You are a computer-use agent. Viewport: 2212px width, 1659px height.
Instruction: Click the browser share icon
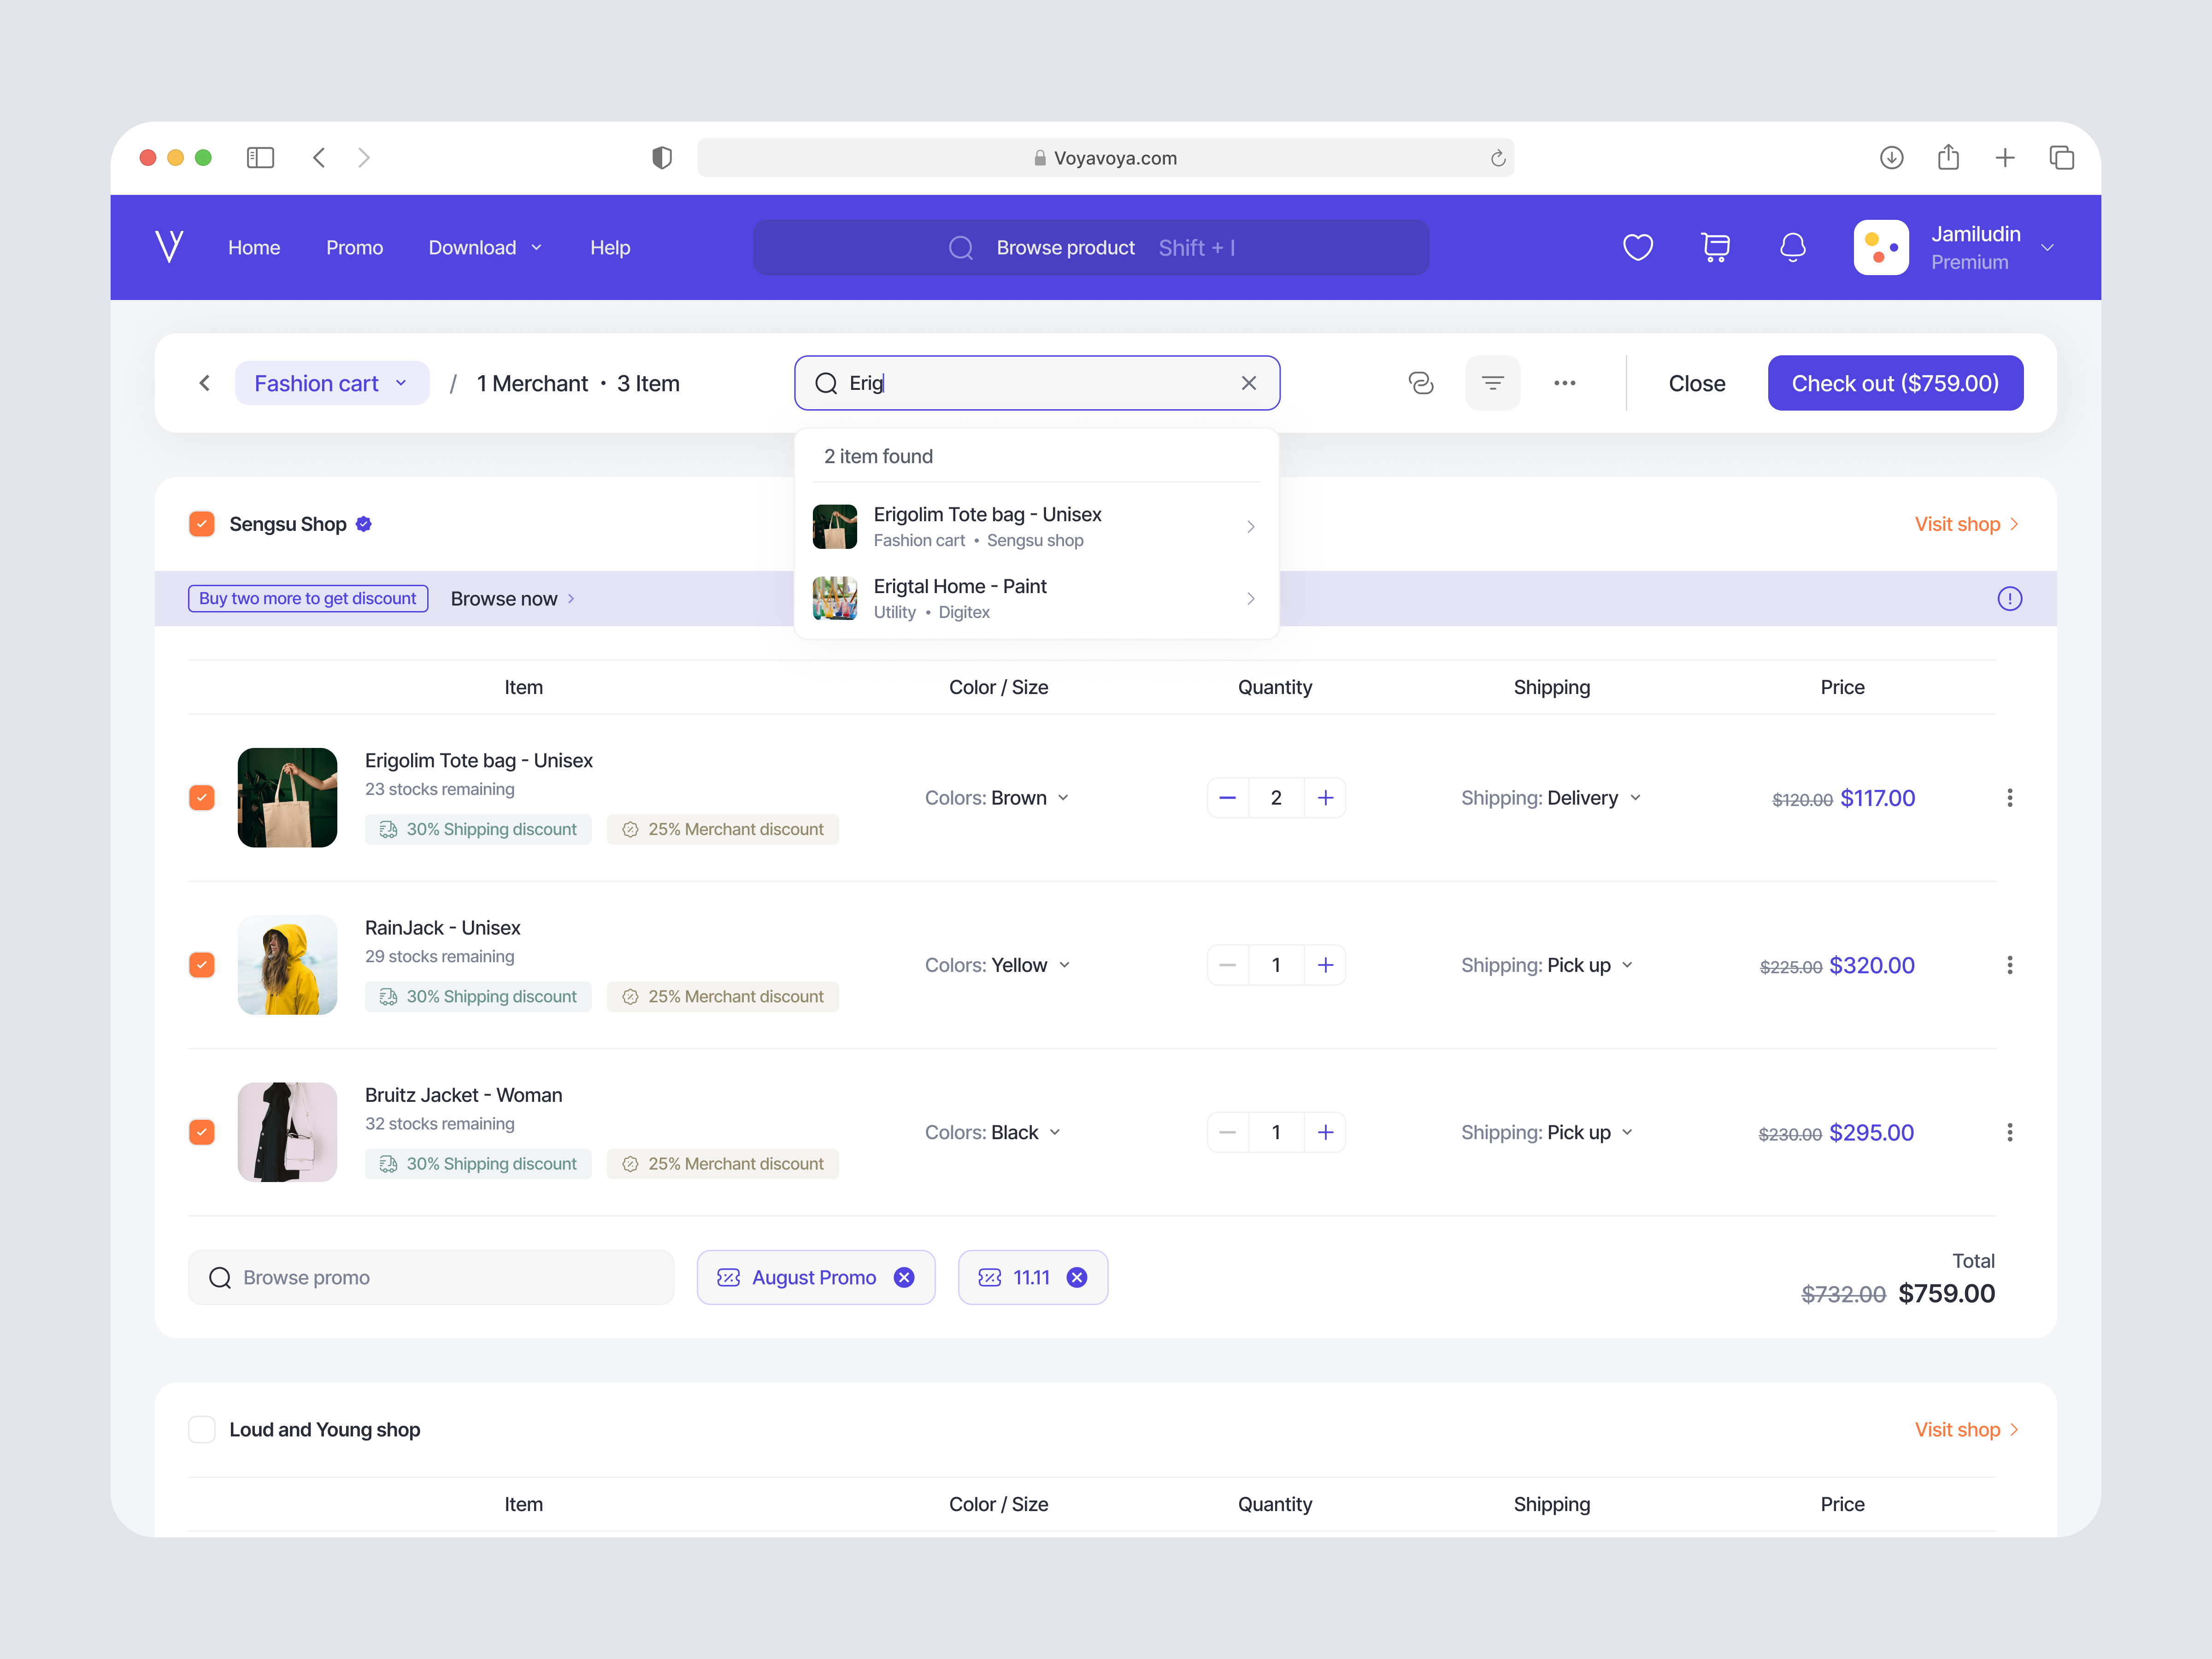(x=1948, y=157)
